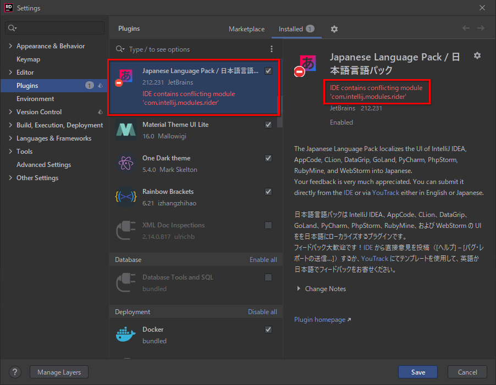The width and height of the screenshot is (496, 385).
Task: Open the Plugin homepage link
Action: click(x=319, y=320)
